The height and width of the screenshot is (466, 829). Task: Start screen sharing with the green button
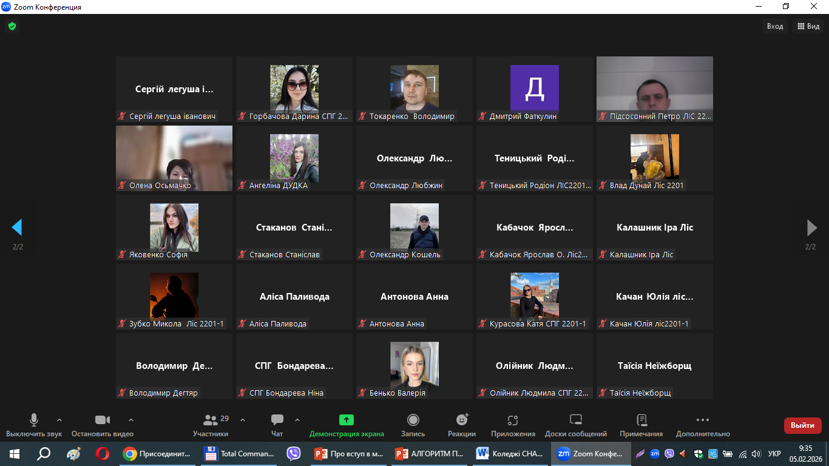[x=347, y=425]
